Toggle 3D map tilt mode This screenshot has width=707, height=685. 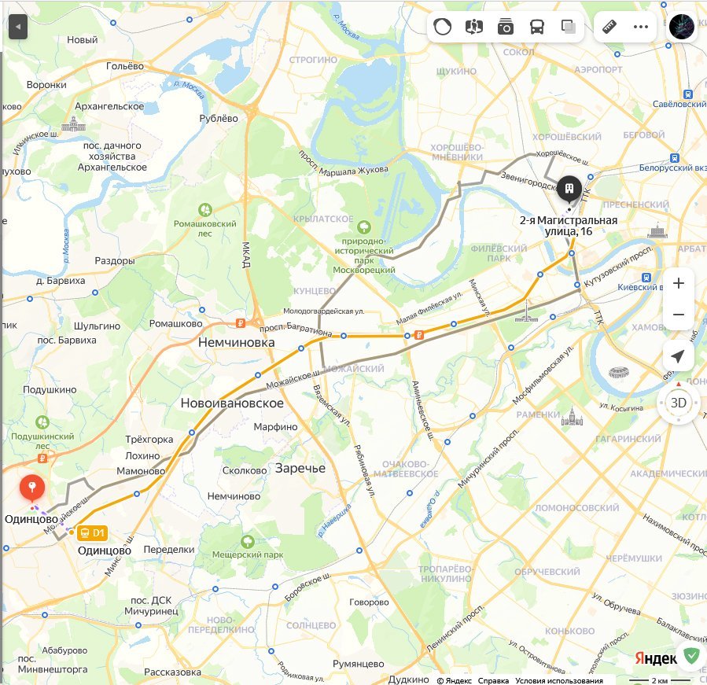click(678, 403)
